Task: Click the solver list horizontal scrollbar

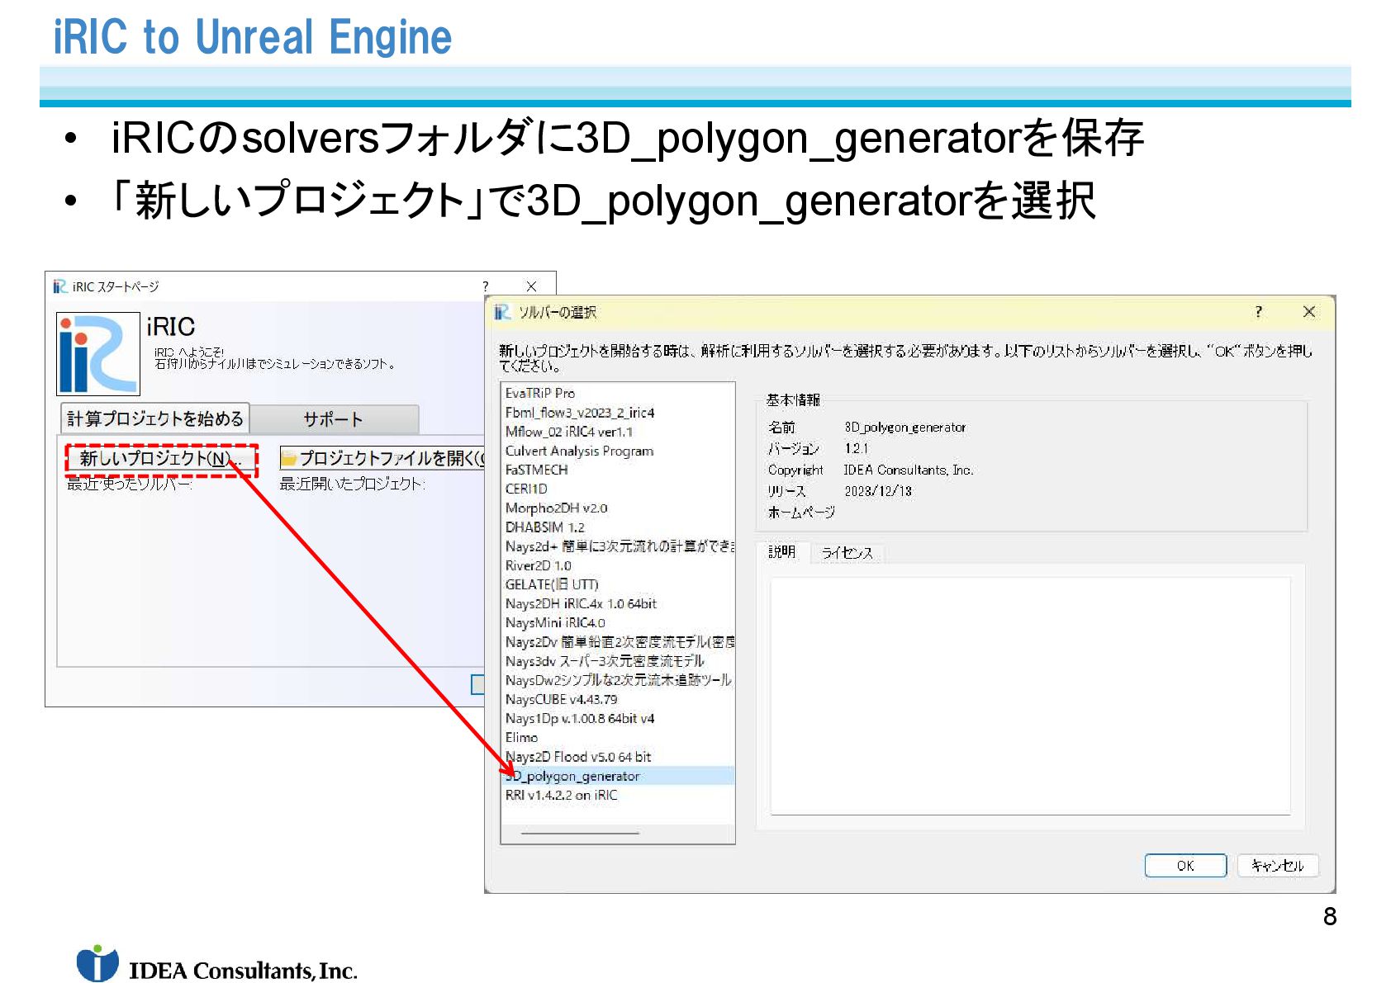Action: [x=580, y=834]
